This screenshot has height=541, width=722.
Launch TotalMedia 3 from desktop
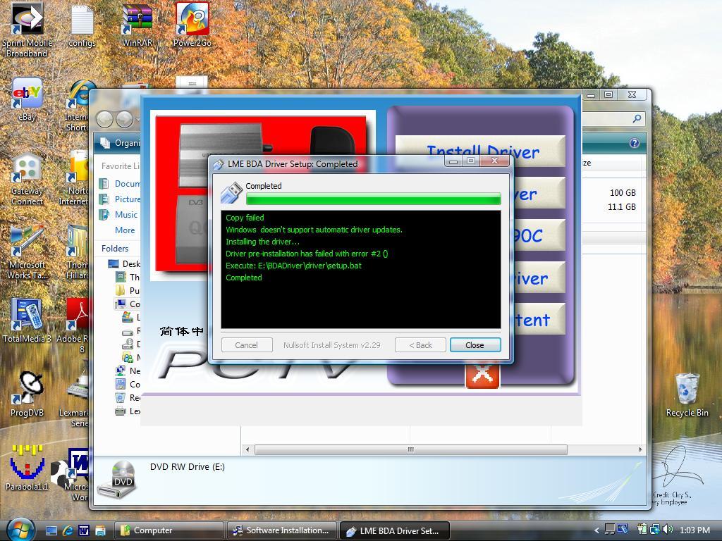[27, 320]
